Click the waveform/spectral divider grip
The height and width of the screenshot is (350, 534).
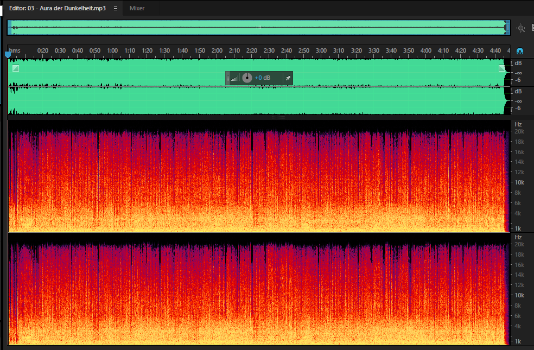pos(278,117)
